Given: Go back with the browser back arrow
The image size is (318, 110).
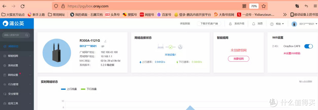Looking at the screenshot, I should tap(4, 6).
